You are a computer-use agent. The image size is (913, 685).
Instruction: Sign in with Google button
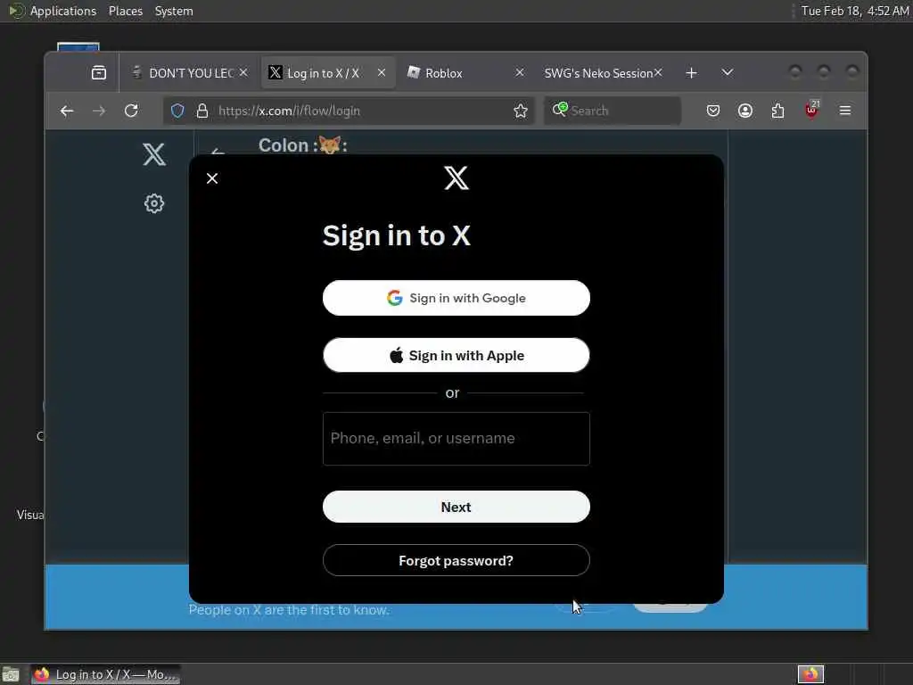click(456, 298)
